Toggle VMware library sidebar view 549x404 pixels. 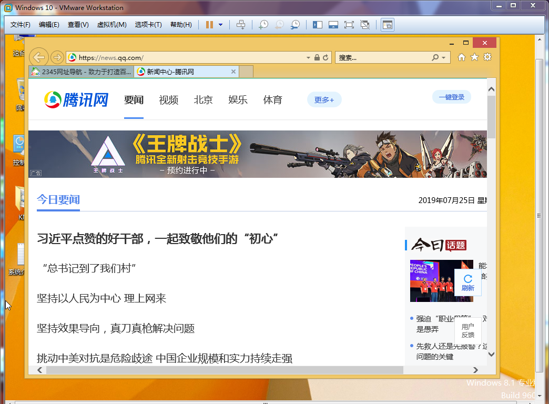coord(318,25)
